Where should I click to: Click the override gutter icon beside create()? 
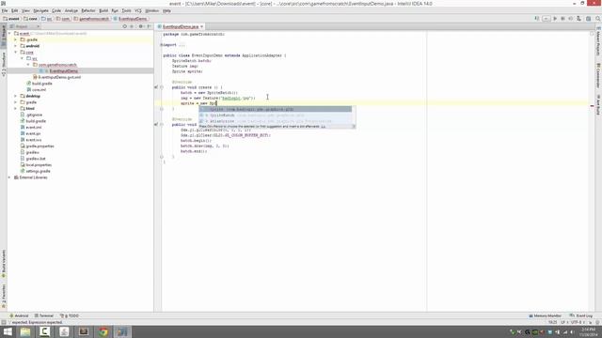156,87
